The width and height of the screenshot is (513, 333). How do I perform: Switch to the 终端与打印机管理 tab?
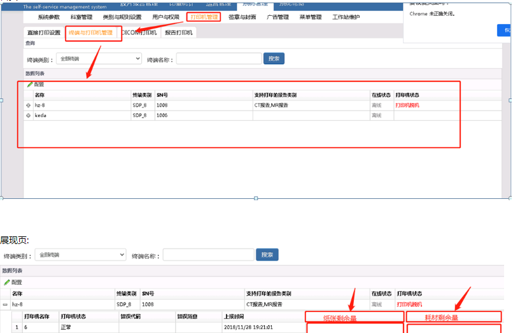coord(94,32)
